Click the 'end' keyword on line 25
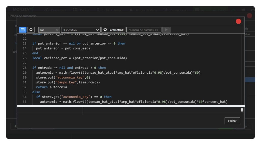The height and width of the screenshot is (145, 261). point(35,53)
